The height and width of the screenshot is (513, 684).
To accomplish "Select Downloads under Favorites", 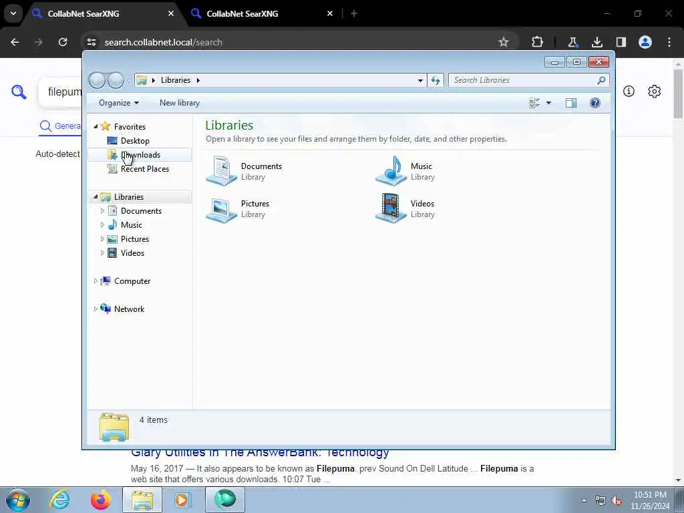I will coord(140,155).
